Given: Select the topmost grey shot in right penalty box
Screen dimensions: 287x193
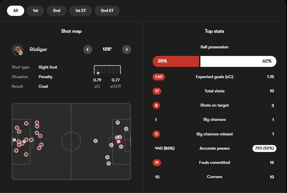Looking at the screenshot, I should [x=118, y=122].
